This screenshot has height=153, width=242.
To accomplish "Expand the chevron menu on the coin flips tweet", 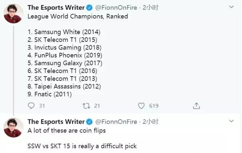I will (x=232, y=122).
